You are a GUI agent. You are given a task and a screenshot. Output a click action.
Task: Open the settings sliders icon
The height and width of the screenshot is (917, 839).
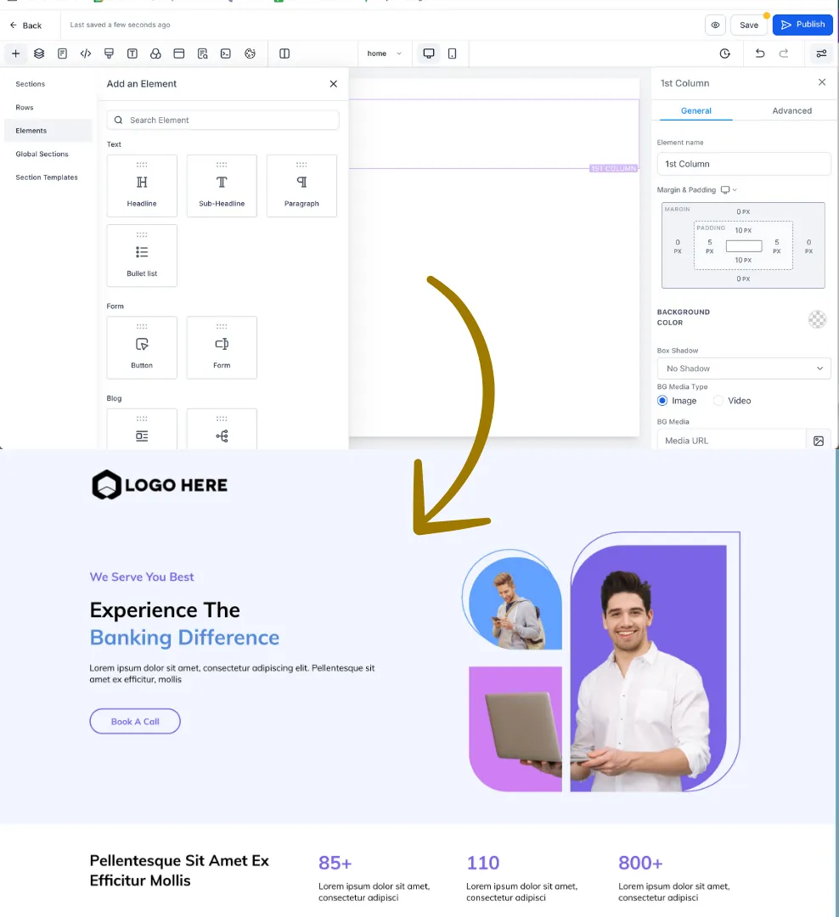[x=821, y=53]
